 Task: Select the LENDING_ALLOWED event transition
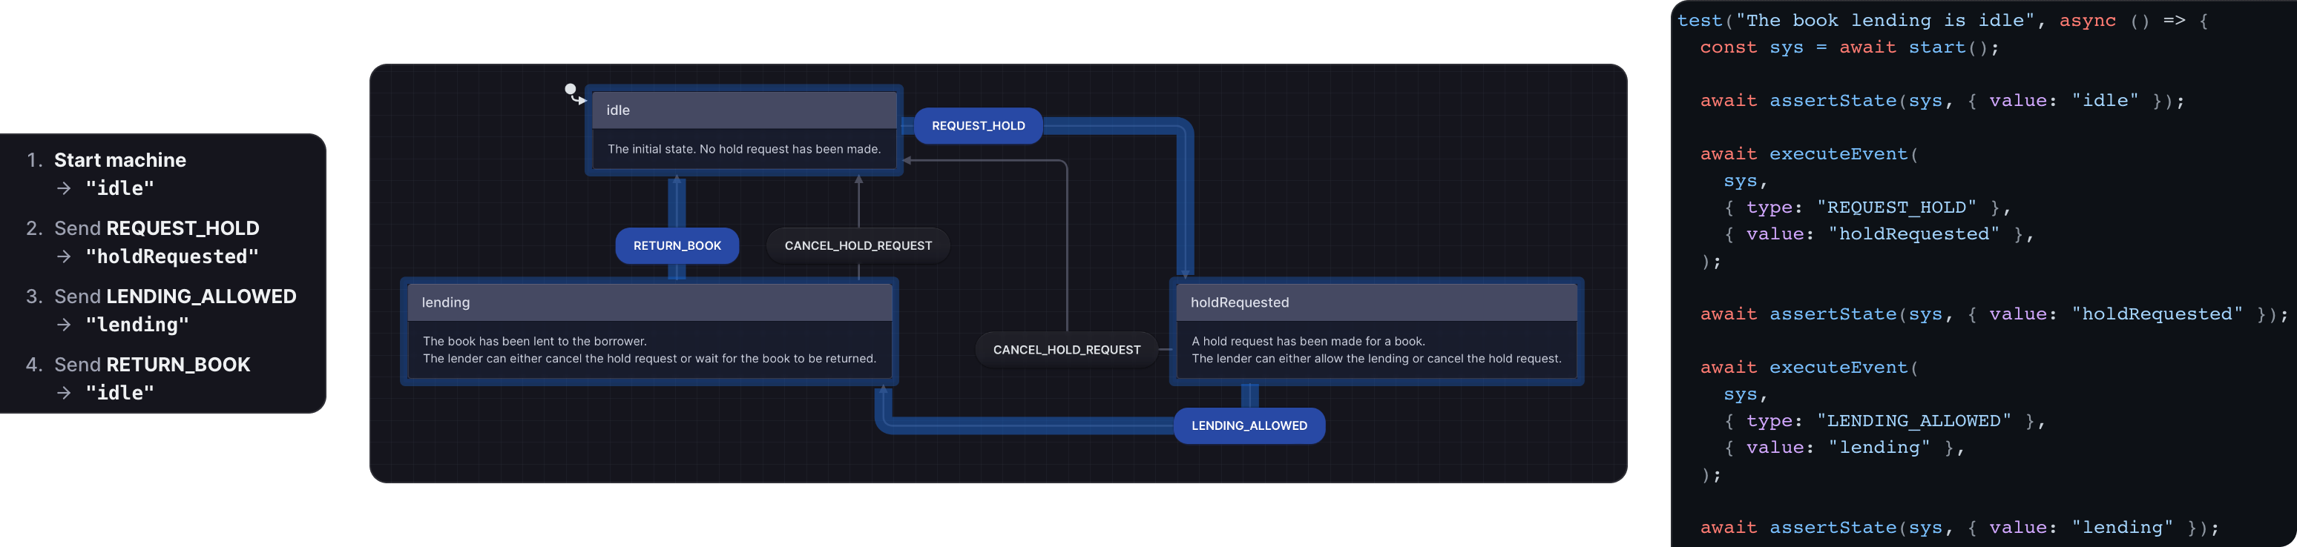point(1249,426)
